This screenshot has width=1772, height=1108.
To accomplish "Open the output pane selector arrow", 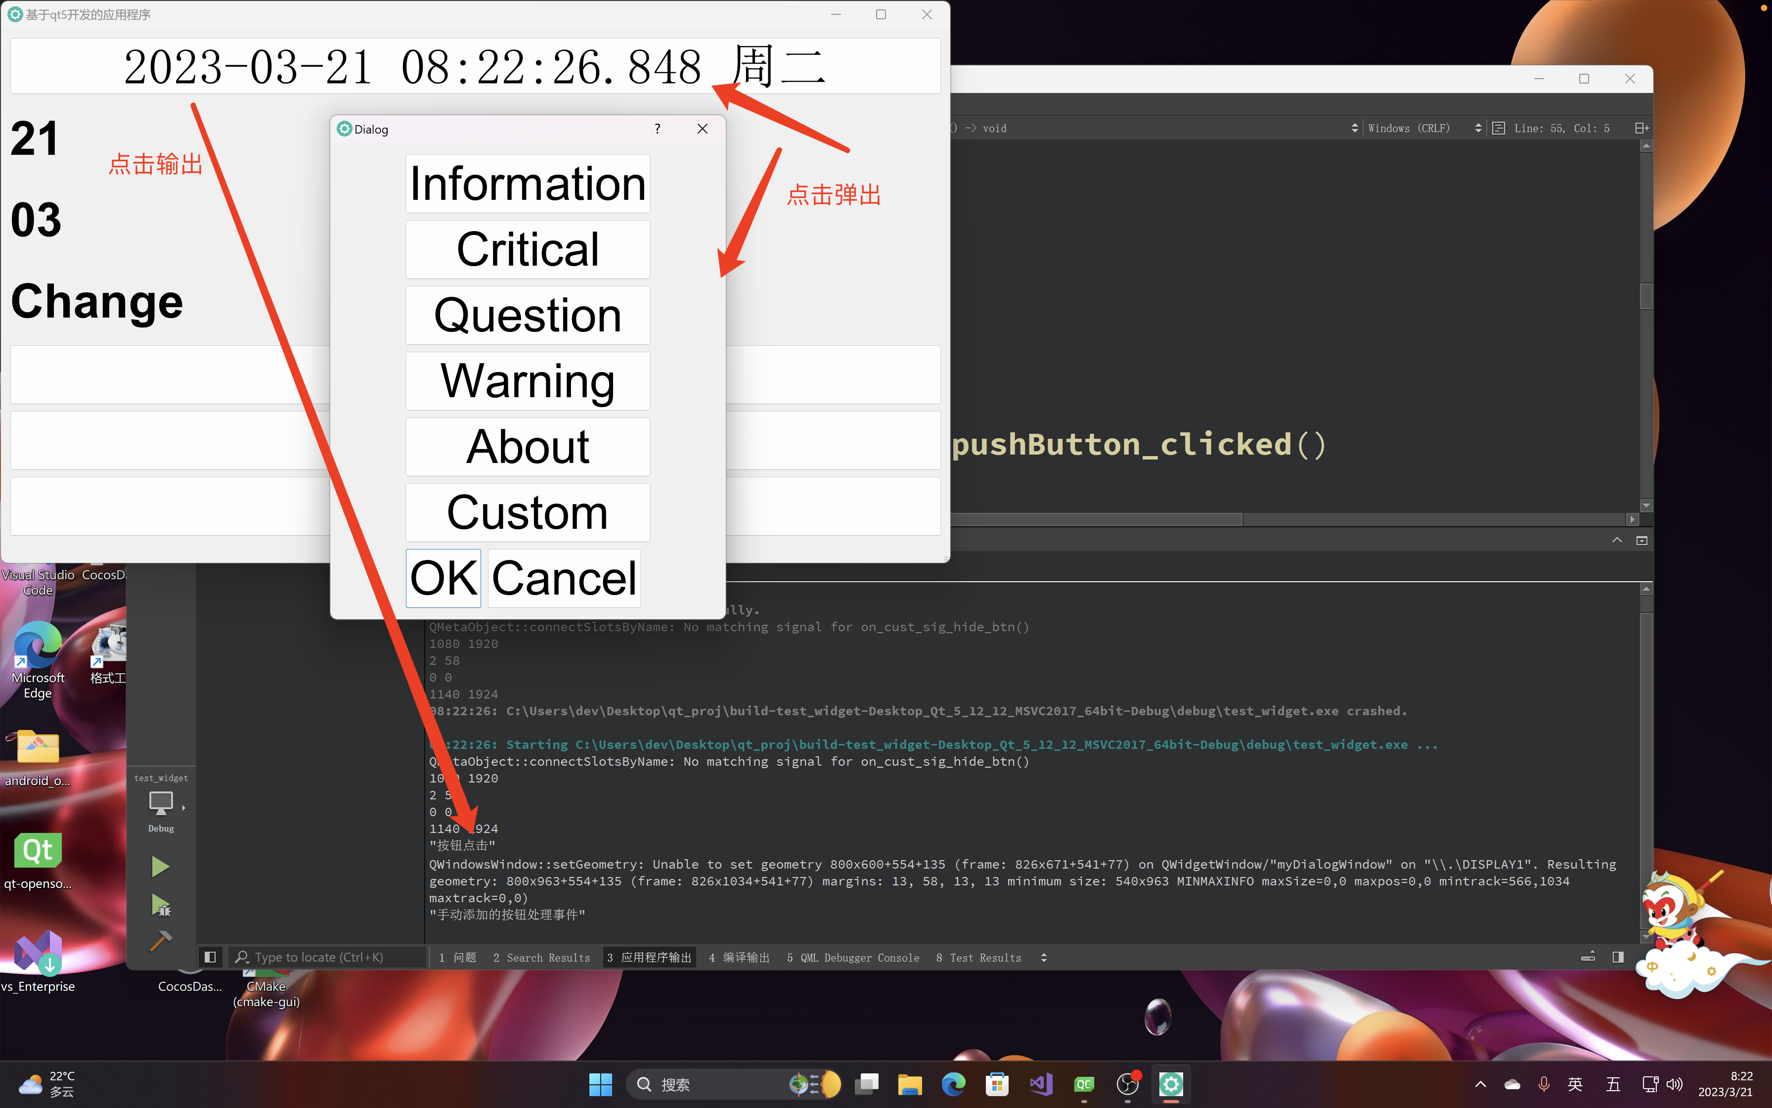I will [x=1044, y=957].
